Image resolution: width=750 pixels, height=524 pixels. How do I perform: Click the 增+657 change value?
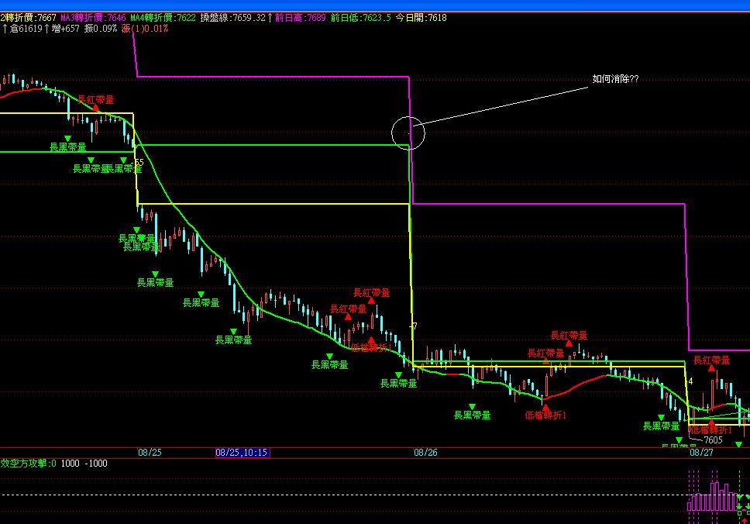click(x=61, y=29)
